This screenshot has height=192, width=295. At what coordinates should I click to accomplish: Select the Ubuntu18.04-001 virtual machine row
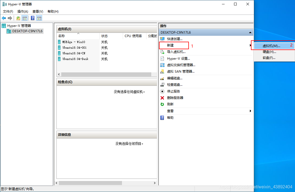(107, 48)
